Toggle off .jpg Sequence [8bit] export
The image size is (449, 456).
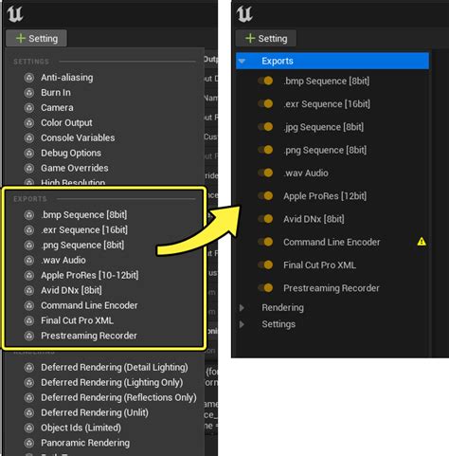point(265,127)
